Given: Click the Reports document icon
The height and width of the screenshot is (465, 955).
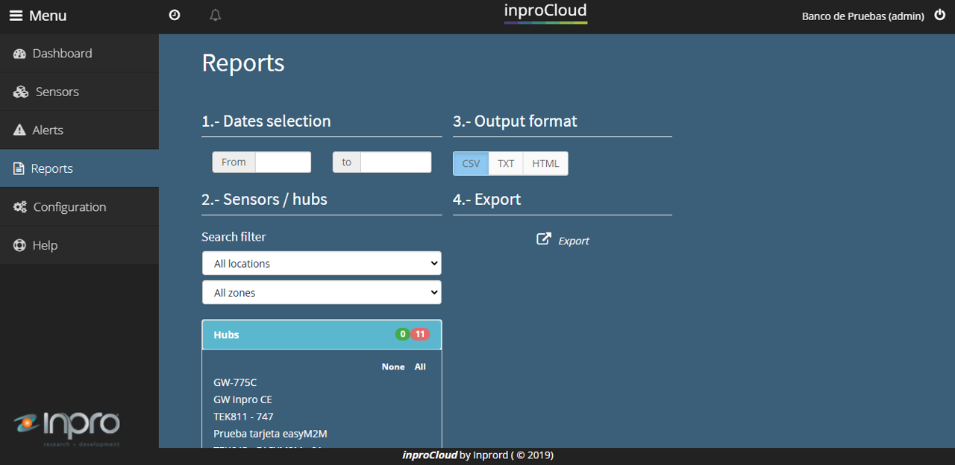Looking at the screenshot, I should [19, 169].
